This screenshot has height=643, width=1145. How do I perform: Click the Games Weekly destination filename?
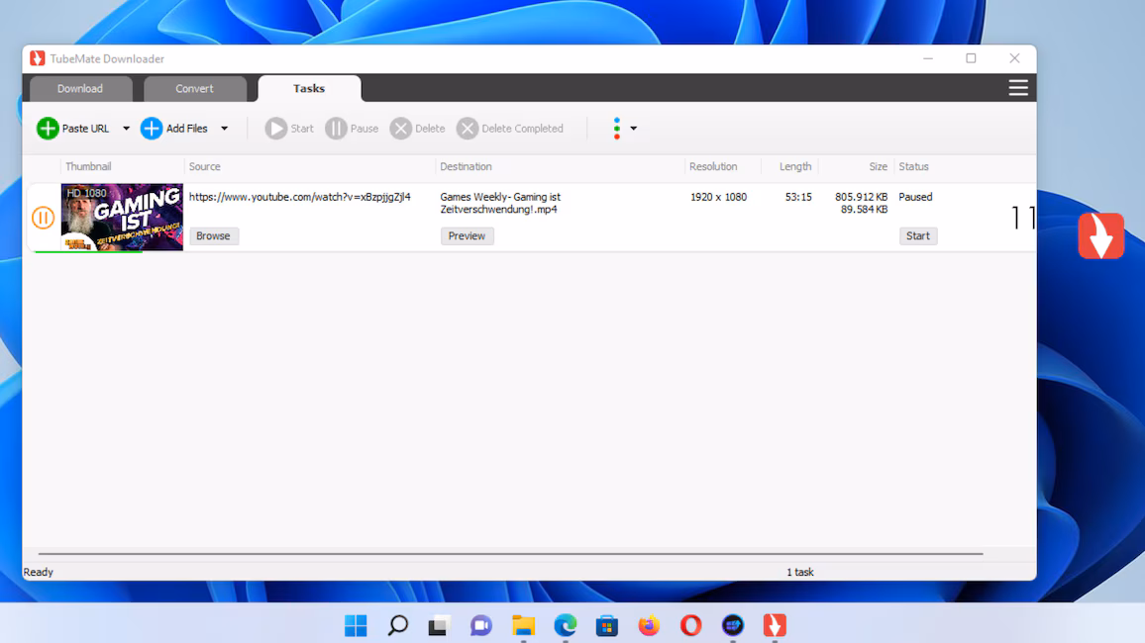(x=500, y=203)
